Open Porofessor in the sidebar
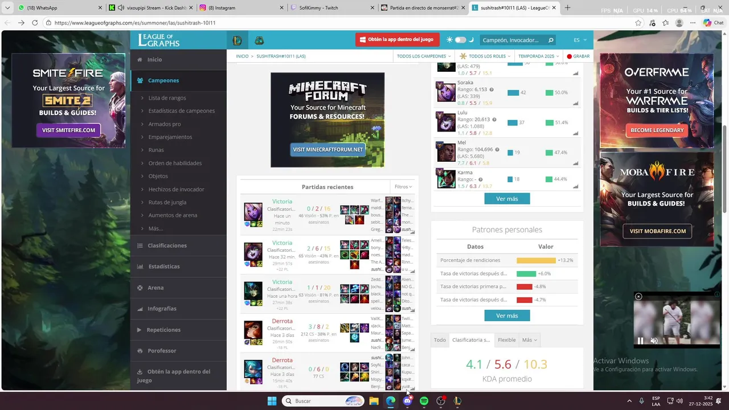The width and height of the screenshot is (729, 410). [178, 351]
